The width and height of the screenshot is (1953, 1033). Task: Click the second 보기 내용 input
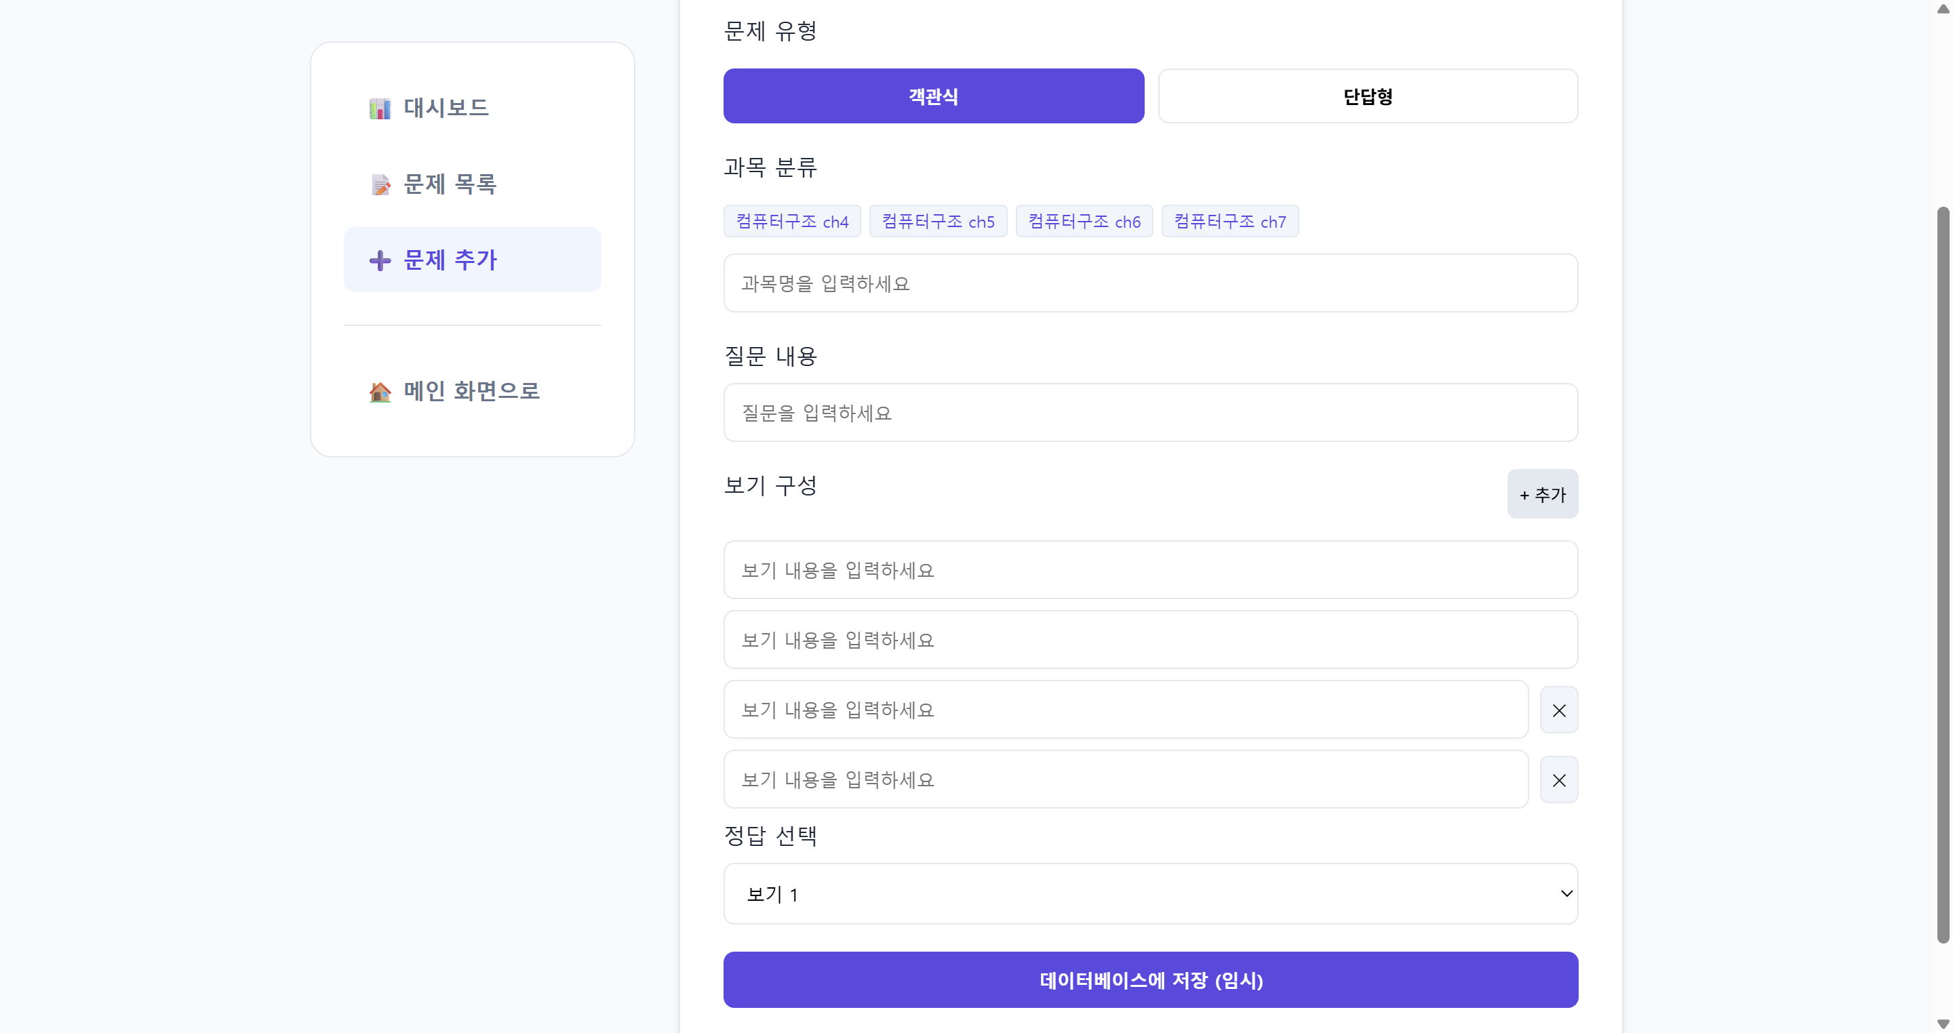point(1150,640)
